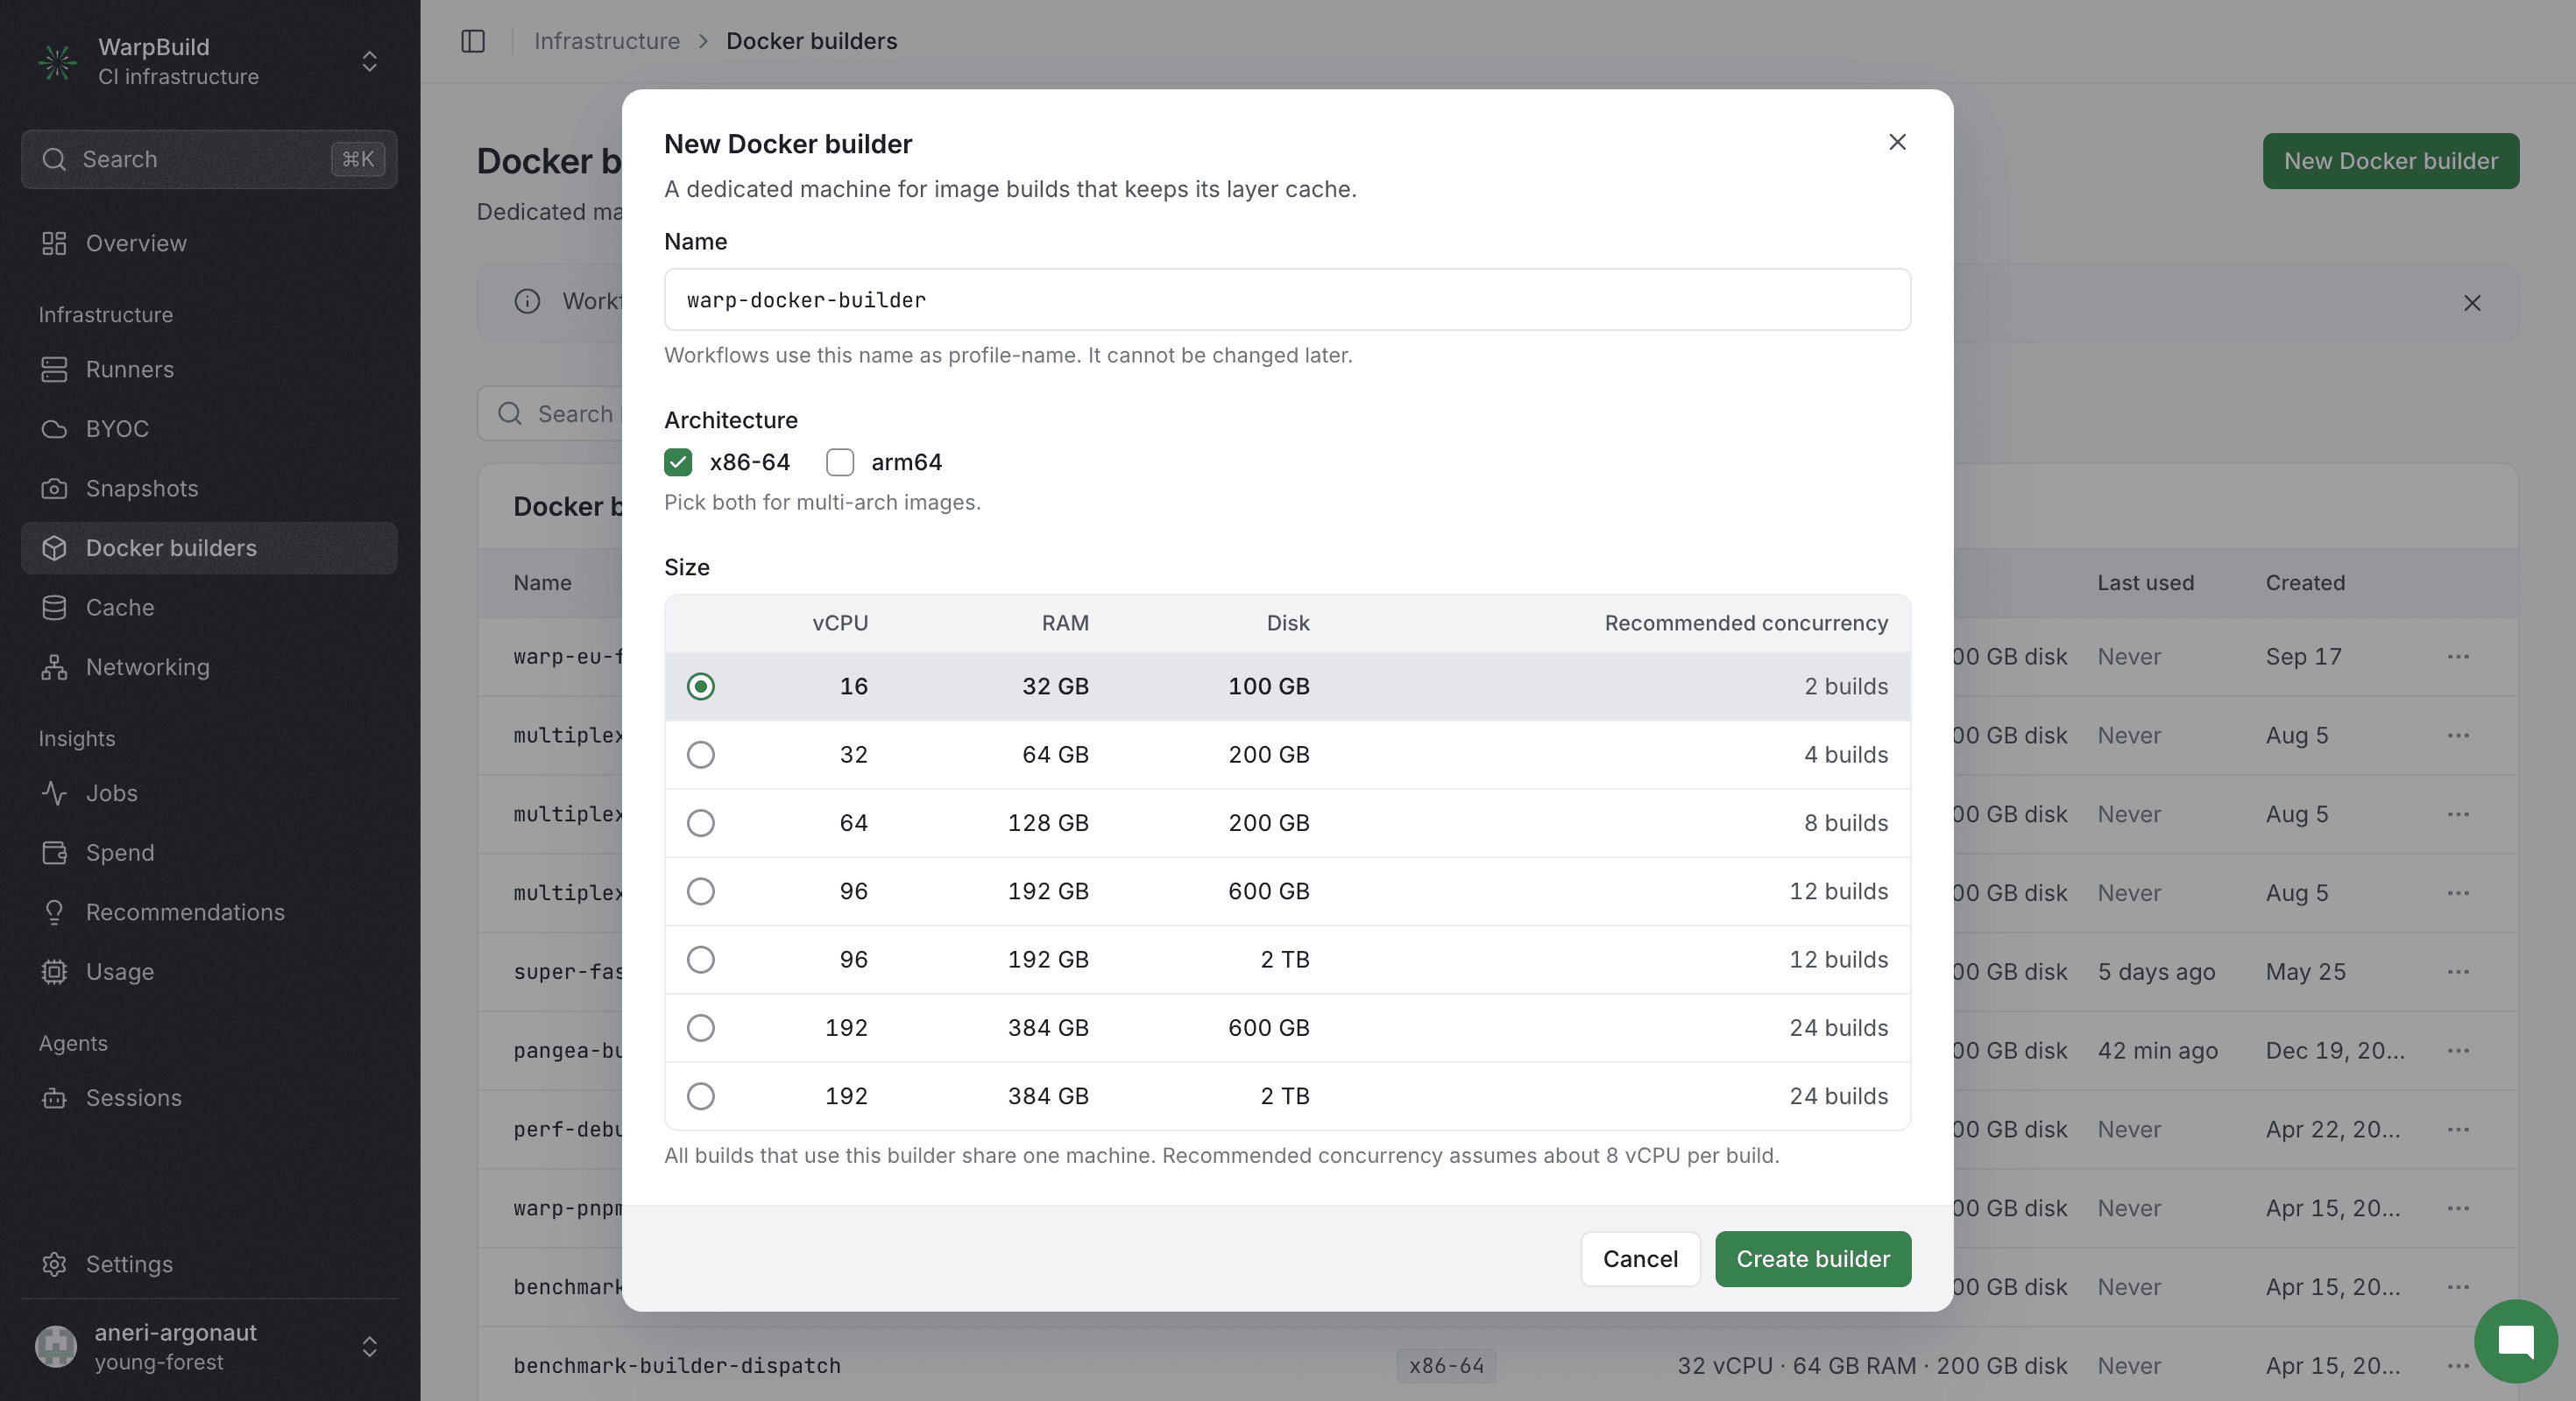Viewport: 2576px width, 1401px height.
Task: Click the Snapshots camera icon
Action: point(54,489)
